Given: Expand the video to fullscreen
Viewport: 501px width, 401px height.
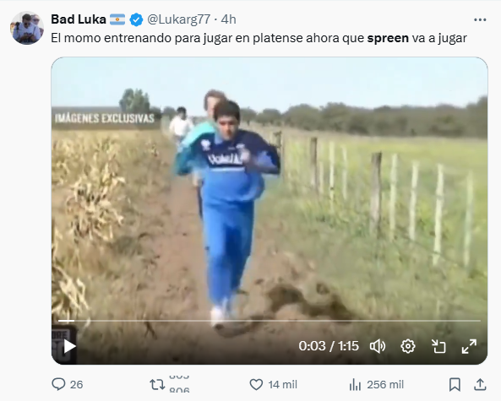Looking at the screenshot, I should pos(469,346).
